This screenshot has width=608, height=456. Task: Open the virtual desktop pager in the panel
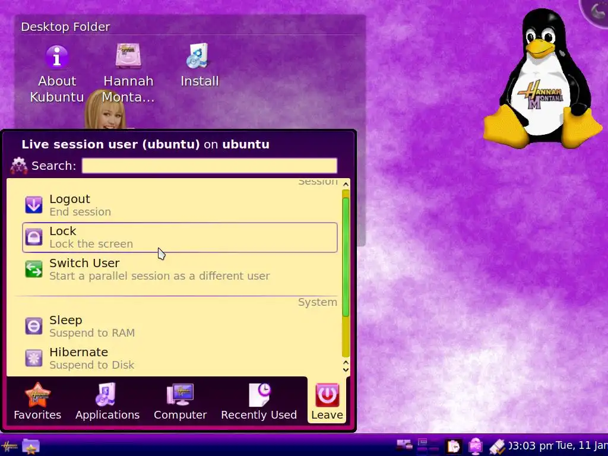pos(428,446)
